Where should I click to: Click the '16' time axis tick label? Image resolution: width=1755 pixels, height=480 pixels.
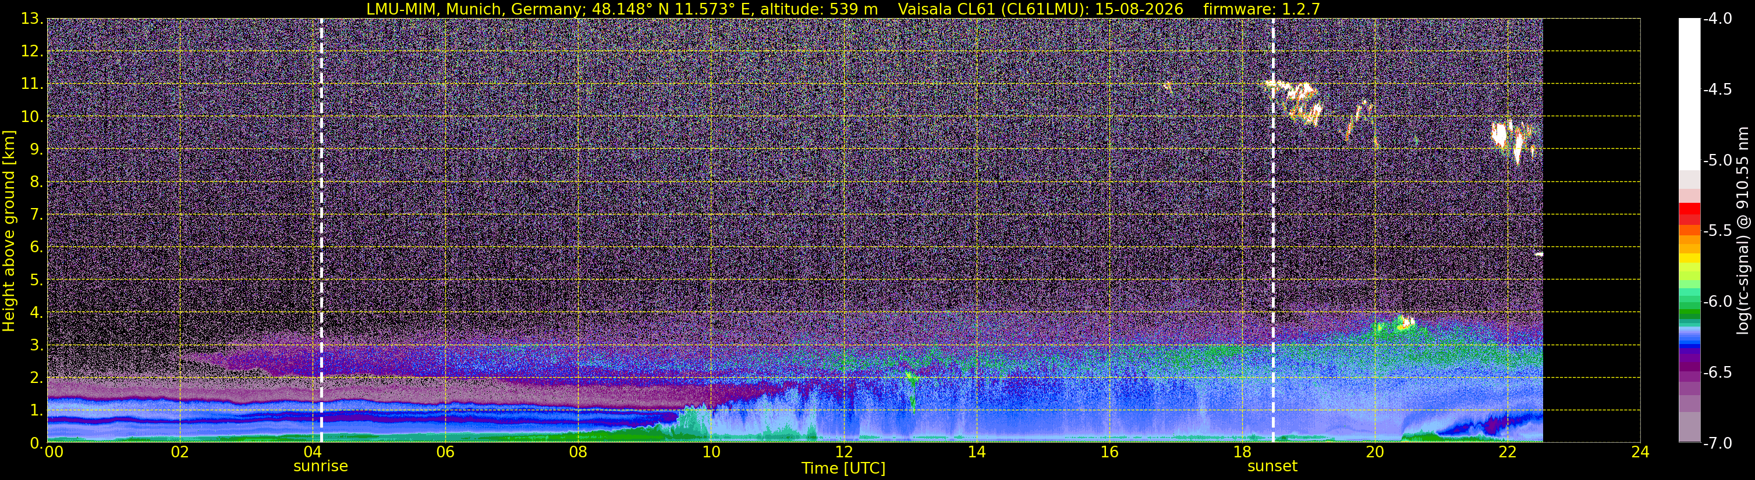tap(1109, 453)
